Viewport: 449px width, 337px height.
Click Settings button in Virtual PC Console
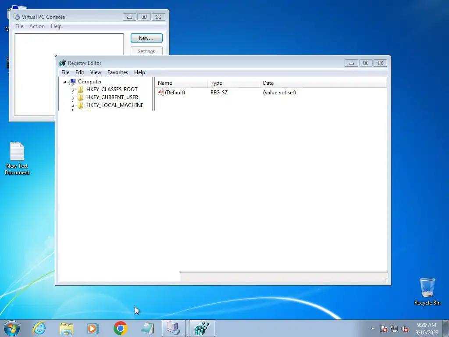[146, 51]
